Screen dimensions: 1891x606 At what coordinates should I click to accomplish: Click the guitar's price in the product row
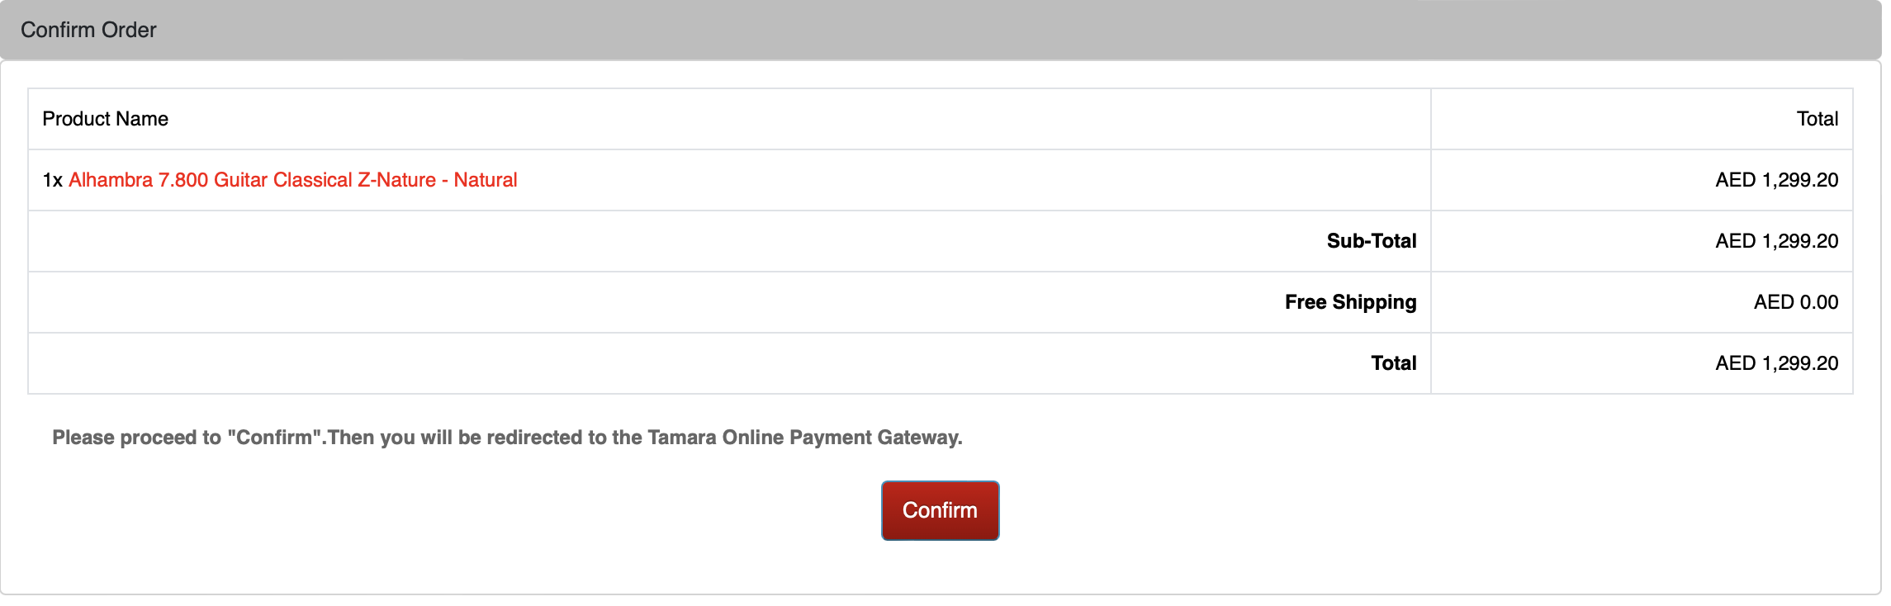[x=1776, y=180]
